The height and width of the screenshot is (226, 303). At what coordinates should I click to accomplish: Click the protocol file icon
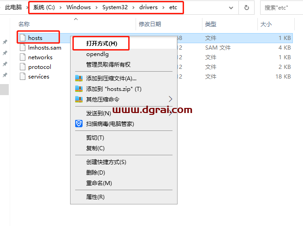[22, 67]
